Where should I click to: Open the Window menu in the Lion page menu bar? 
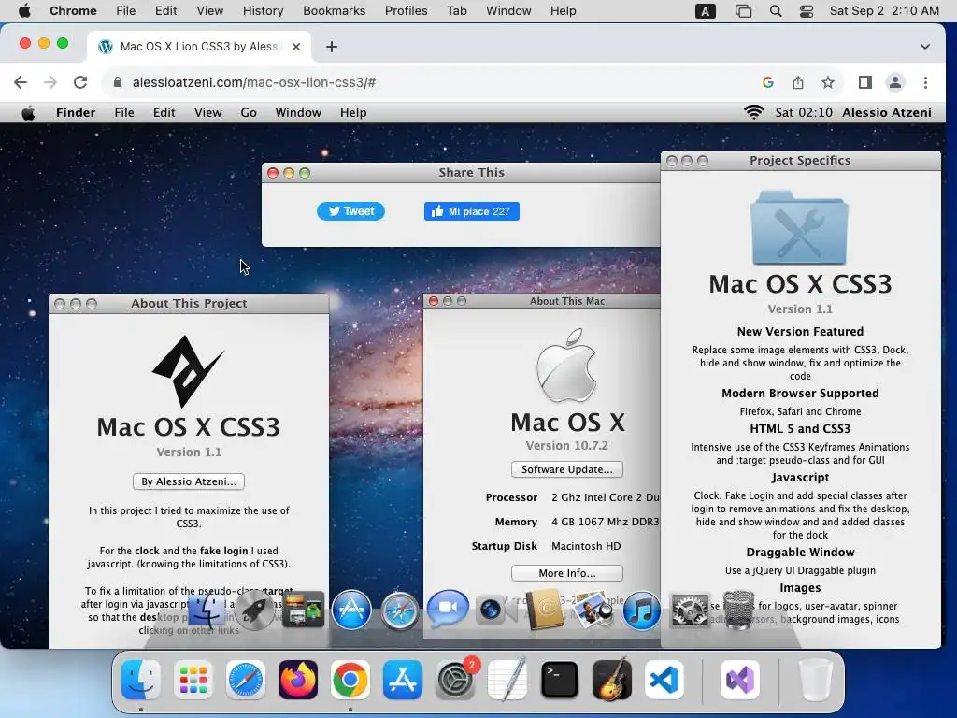click(x=298, y=113)
